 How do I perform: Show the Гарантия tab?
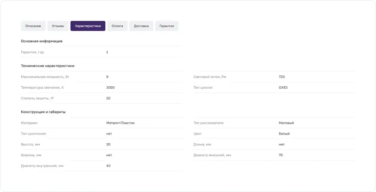(x=167, y=26)
